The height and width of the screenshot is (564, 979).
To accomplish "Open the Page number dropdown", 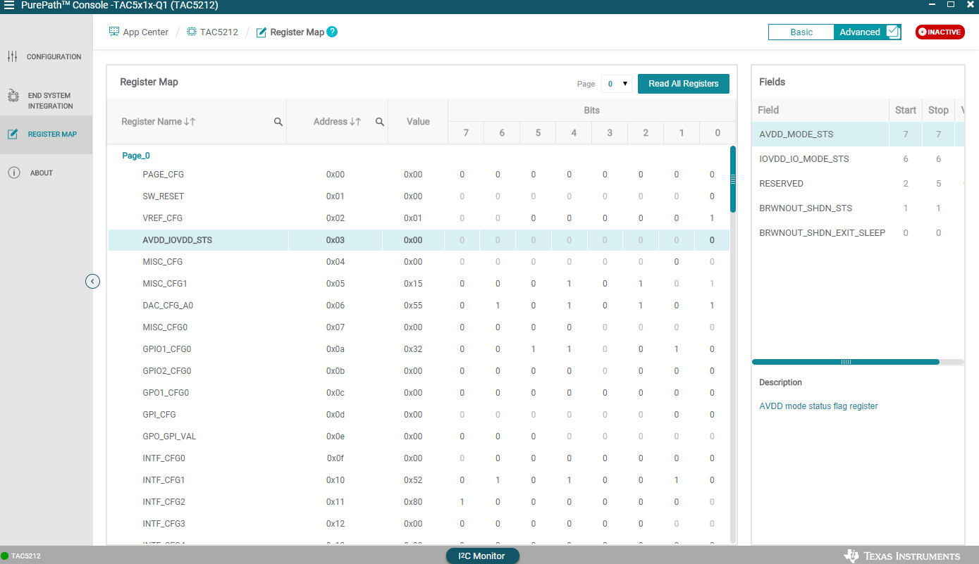I will pyautogui.click(x=615, y=84).
